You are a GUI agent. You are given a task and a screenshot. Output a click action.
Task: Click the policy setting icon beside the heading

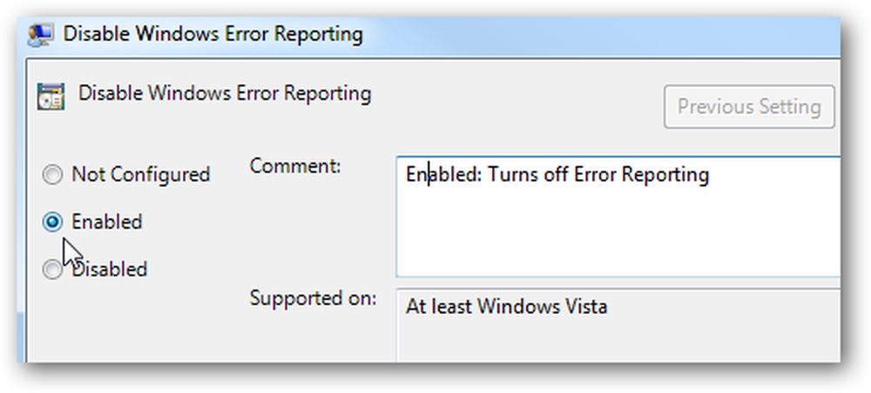coord(51,96)
